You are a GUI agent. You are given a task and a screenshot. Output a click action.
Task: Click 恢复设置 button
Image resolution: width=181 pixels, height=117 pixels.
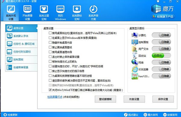click(x=134, y=99)
